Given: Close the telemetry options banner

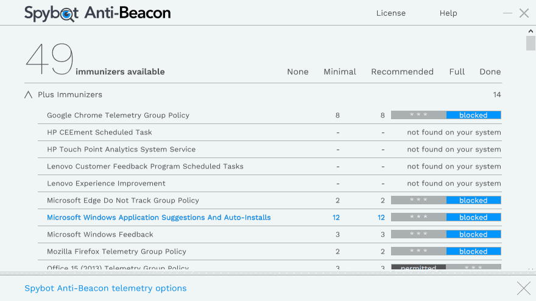Looking at the screenshot, I should (x=523, y=288).
